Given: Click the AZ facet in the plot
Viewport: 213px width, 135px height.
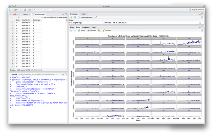Looking at the screenshot, I should pos(164,41).
